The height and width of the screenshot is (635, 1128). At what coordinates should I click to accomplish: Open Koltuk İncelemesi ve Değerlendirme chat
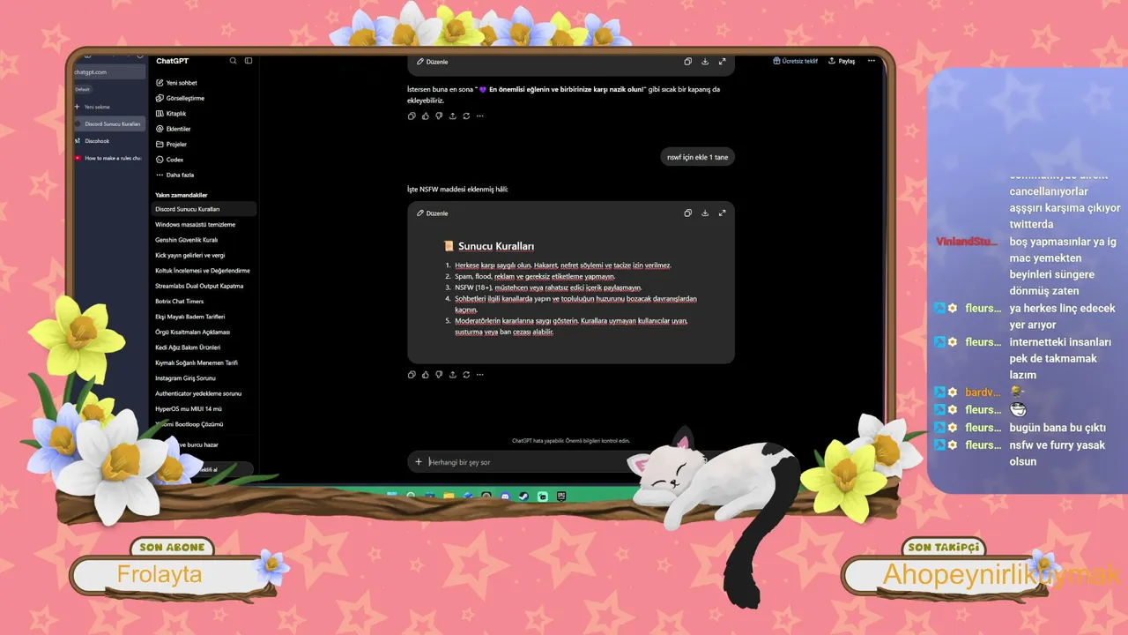tap(204, 271)
